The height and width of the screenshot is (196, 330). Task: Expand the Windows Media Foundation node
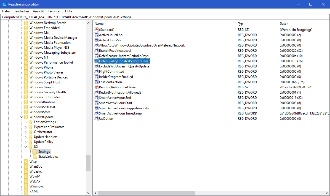coord(21,43)
